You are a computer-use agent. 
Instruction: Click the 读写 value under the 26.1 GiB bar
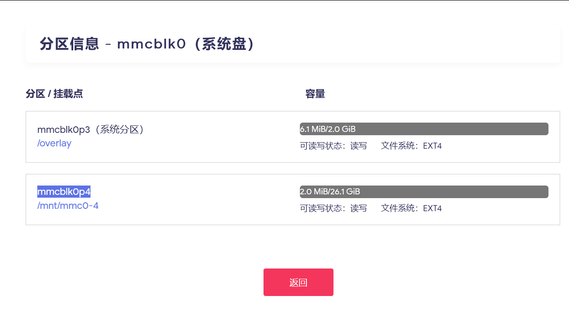[x=359, y=208]
